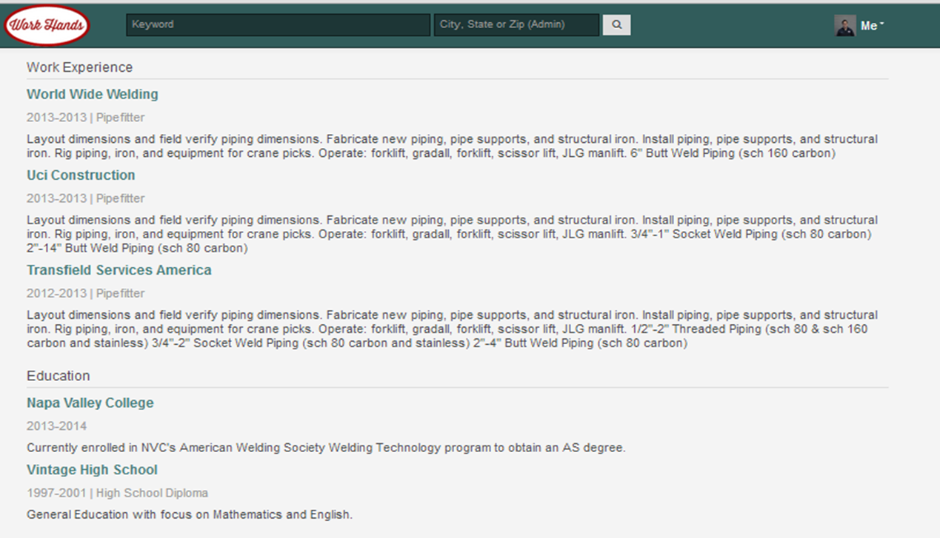This screenshot has width=940, height=538.
Task: Click the Work Experience heading
Action: point(80,67)
